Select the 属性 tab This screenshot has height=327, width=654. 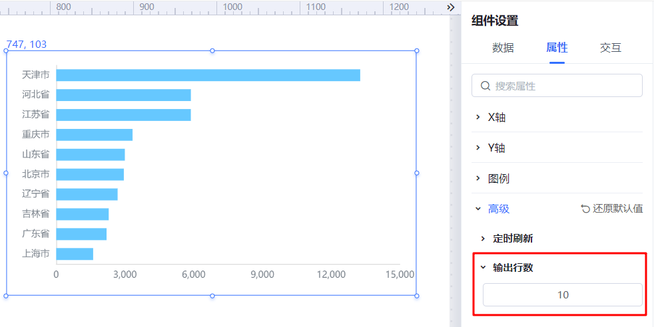pos(557,48)
